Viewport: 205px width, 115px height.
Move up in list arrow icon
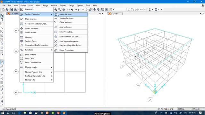[94, 10]
